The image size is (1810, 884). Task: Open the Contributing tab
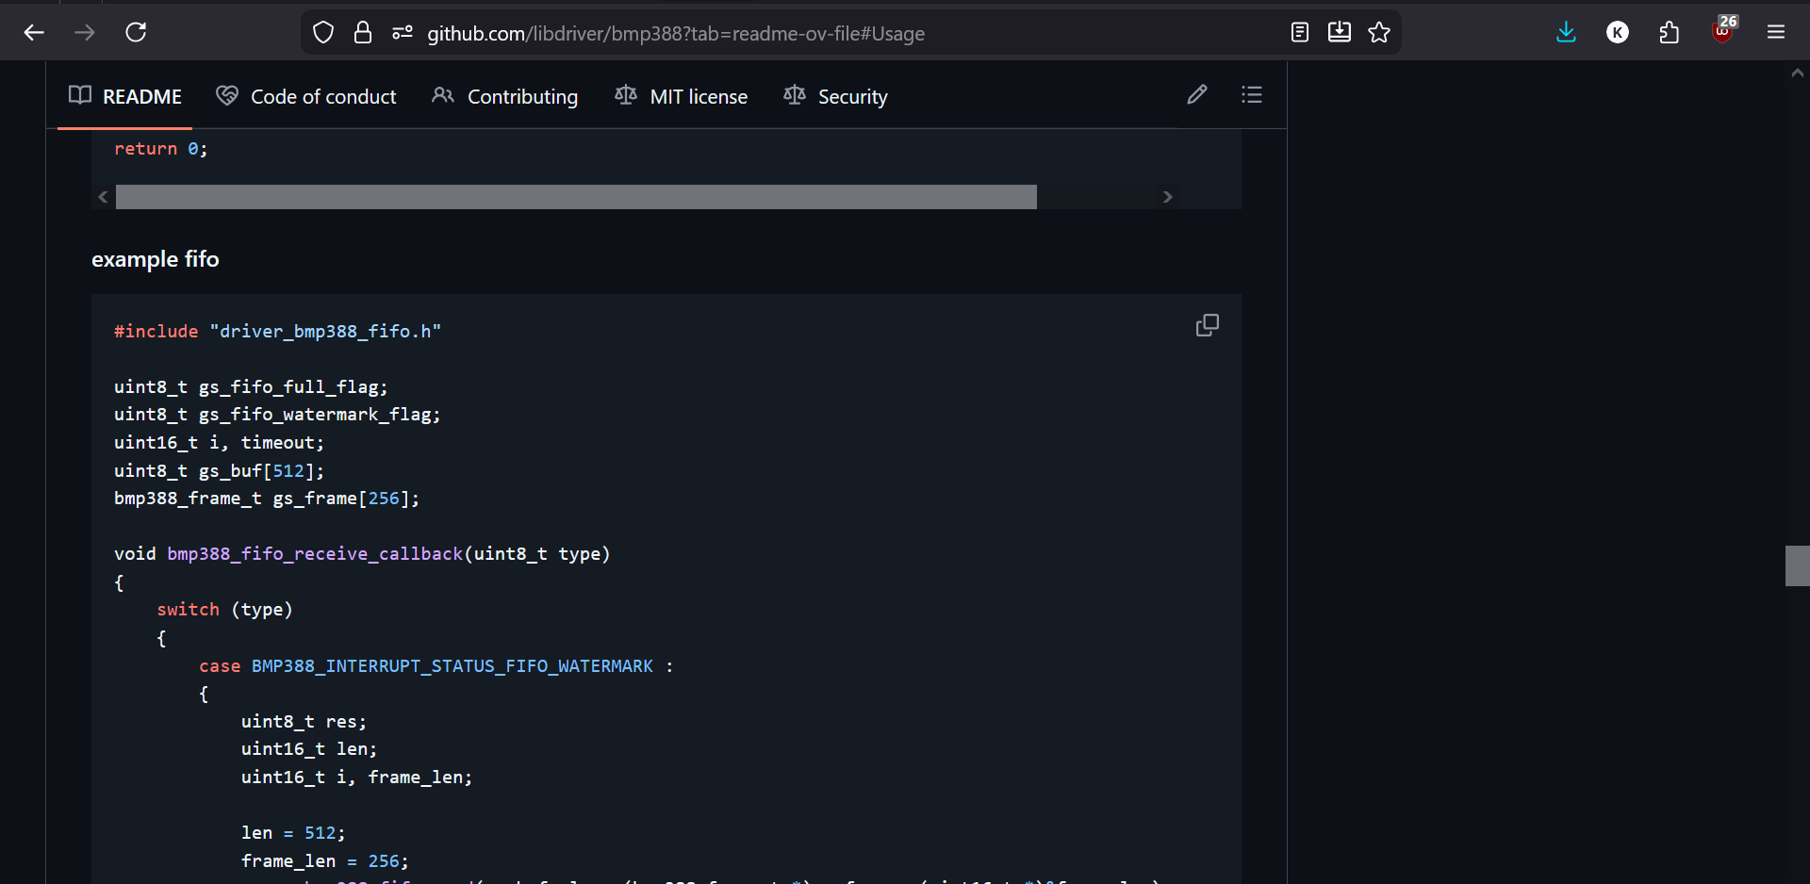[x=504, y=96]
